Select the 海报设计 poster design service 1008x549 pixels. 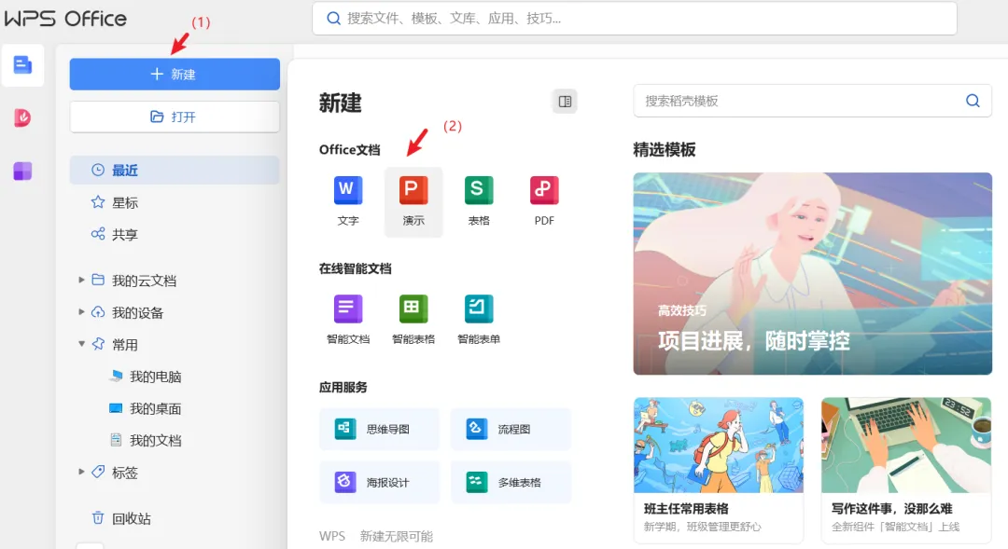379,482
